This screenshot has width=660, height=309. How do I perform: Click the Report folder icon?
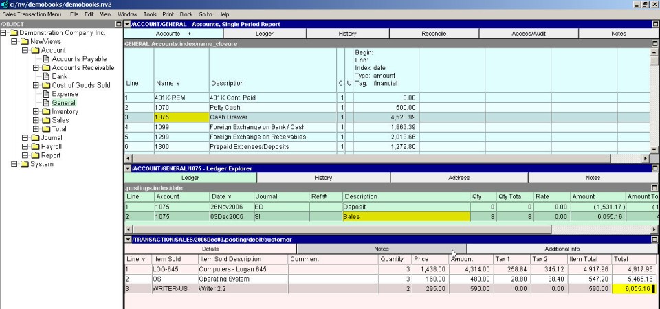point(35,155)
